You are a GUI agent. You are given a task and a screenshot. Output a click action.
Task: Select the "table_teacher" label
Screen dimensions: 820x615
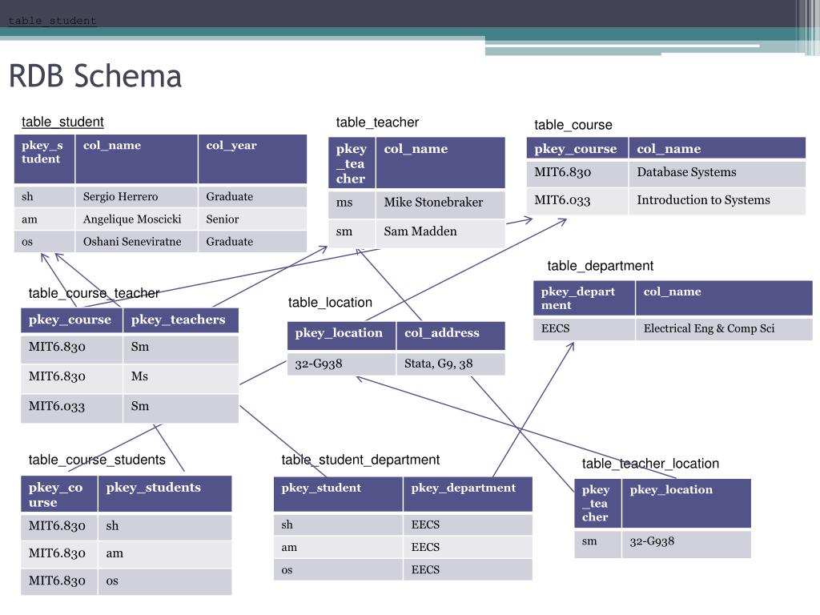(377, 123)
